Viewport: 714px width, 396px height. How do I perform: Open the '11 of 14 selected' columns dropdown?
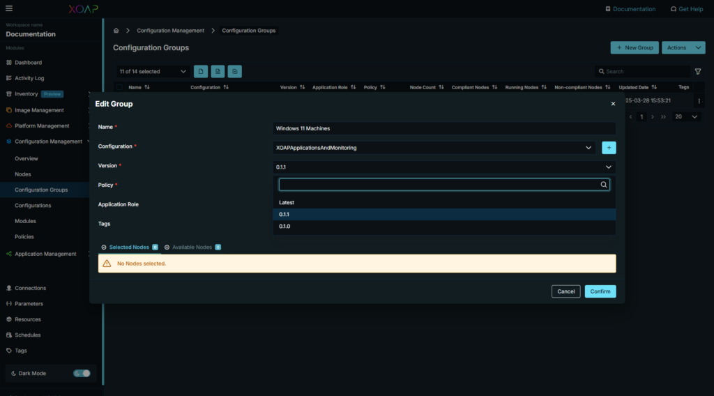[153, 71]
